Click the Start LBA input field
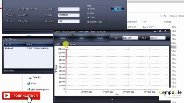Viewport: 184px width, 103px height. [69, 9]
